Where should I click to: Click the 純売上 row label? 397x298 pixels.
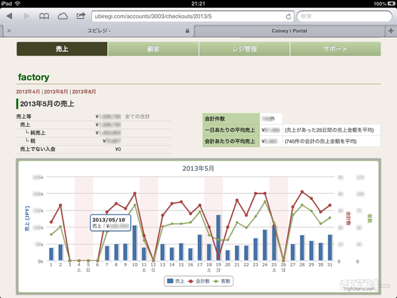click(x=38, y=132)
